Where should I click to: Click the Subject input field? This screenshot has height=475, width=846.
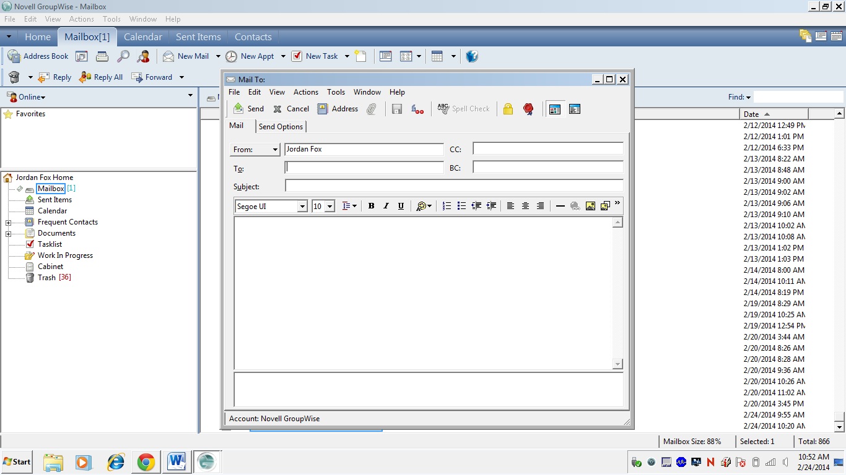coord(454,186)
